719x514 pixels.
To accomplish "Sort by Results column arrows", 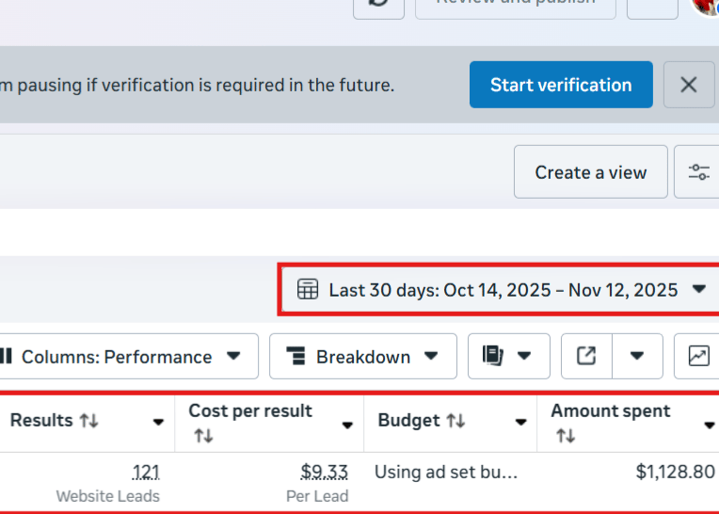I will coord(89,421).
